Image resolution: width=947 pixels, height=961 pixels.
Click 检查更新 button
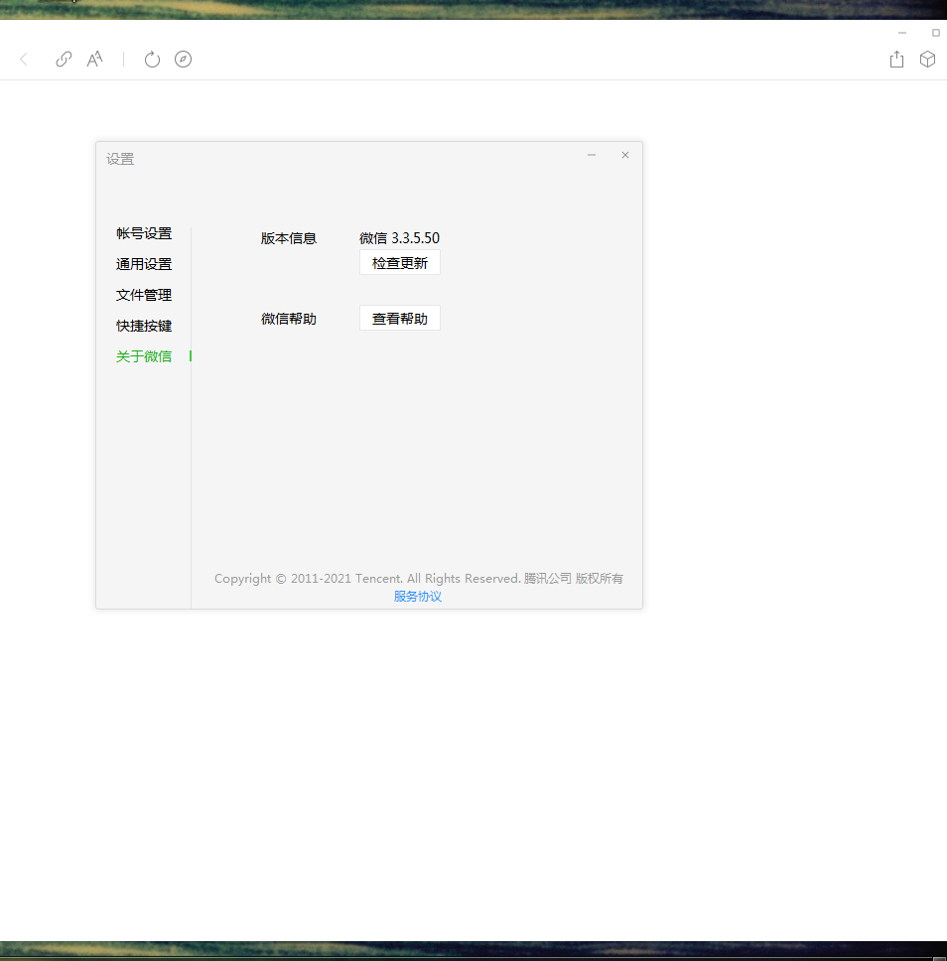tap(400, 263)
